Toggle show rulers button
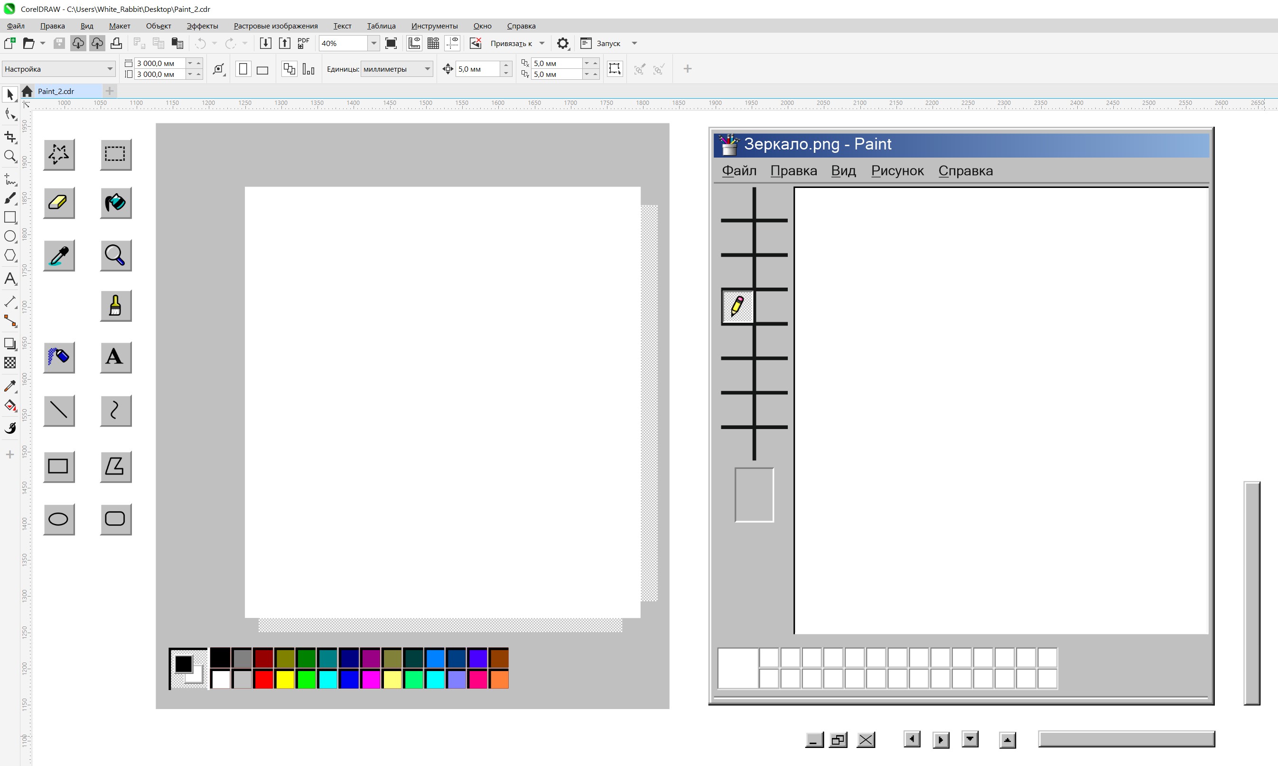Viewport: 1278px width, 766px height. (414, 43)
